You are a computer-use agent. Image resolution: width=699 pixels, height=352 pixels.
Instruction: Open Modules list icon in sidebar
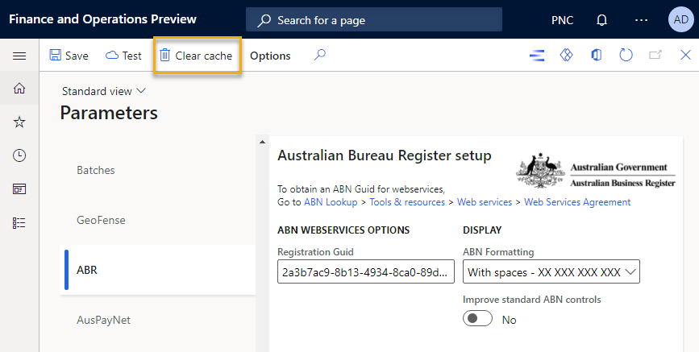(19, 223)
